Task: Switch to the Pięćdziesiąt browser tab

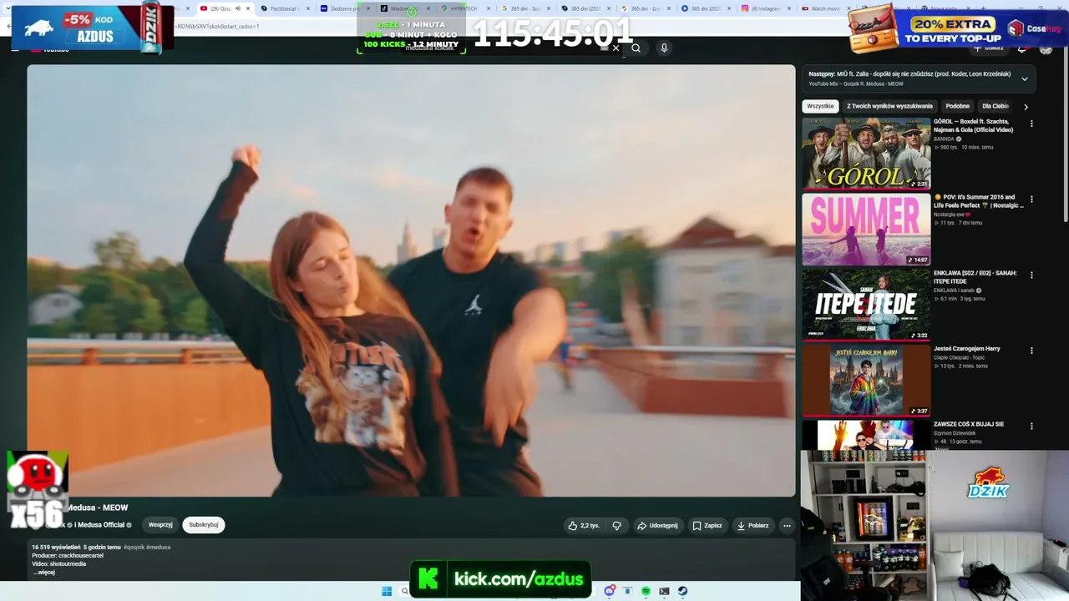Action: point(285,8)
